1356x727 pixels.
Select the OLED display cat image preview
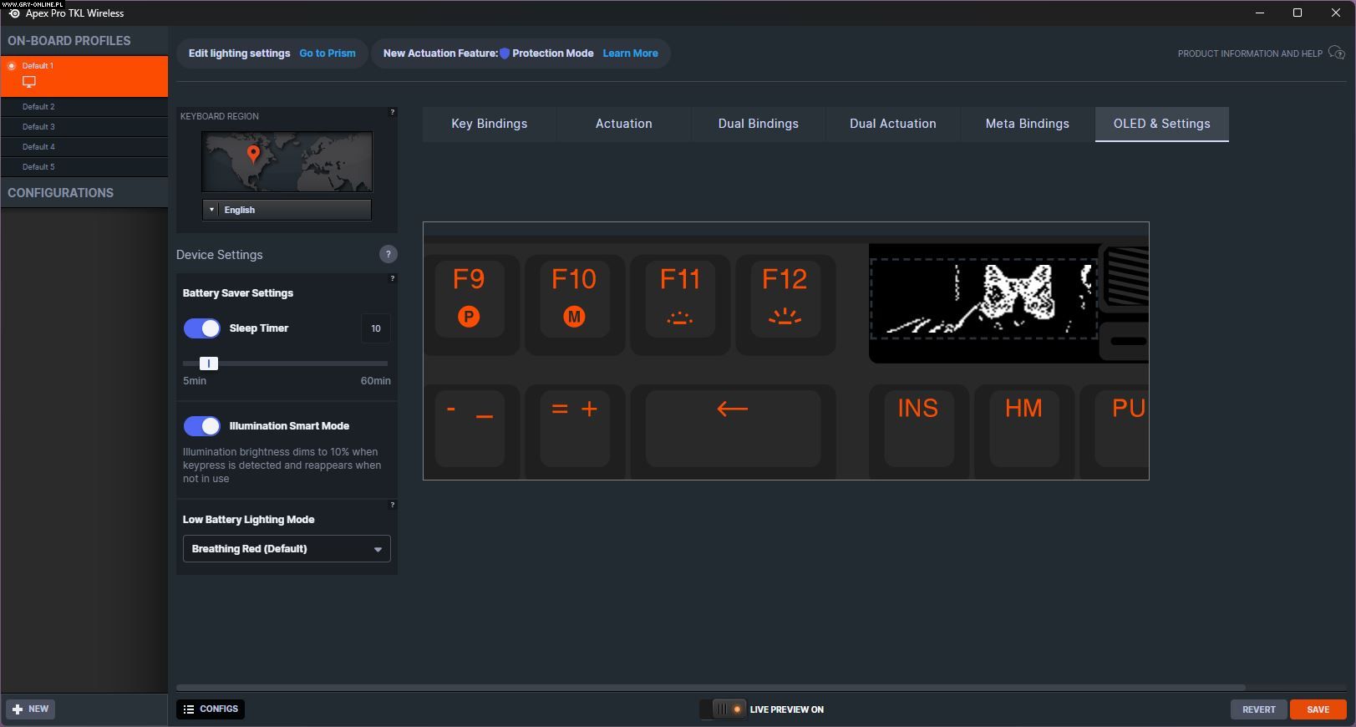pos(983,298)
